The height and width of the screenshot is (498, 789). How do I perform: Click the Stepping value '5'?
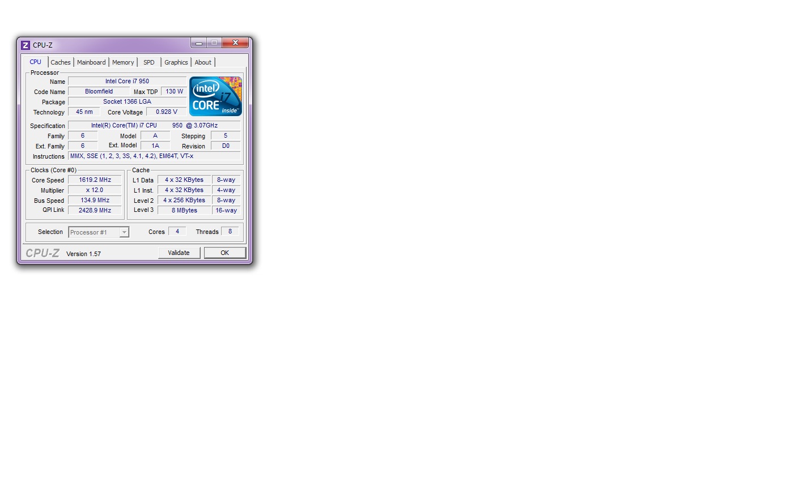(x=226, y=136)
